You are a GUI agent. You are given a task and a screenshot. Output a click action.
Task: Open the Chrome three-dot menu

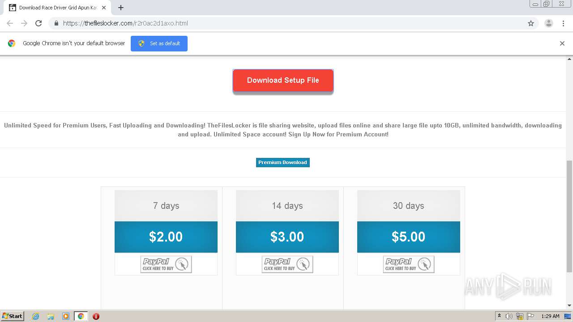(563, 23)
